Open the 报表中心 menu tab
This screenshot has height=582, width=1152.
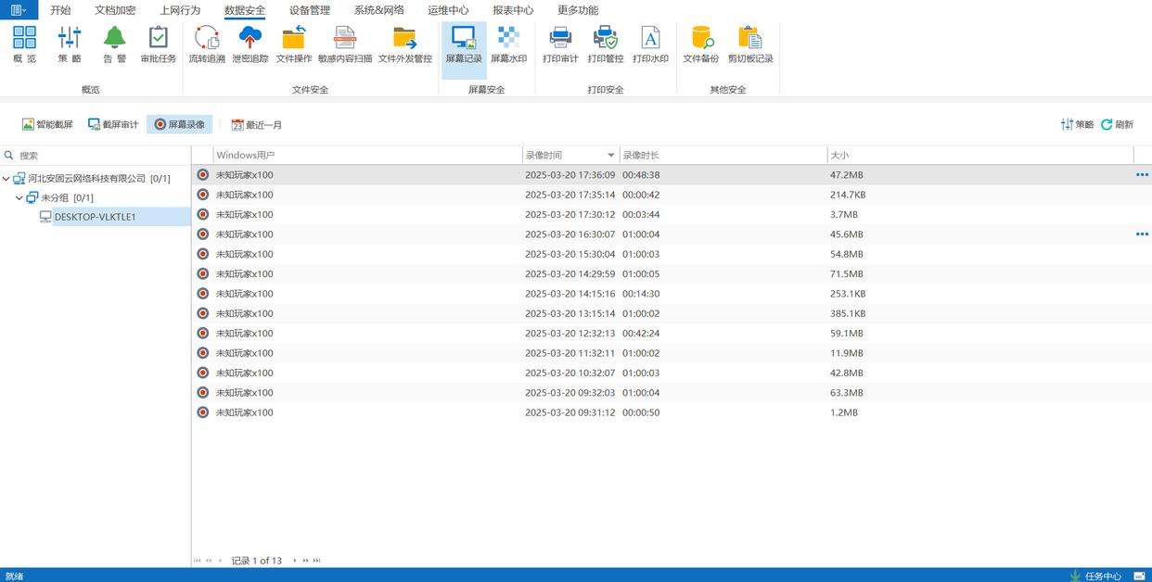click(x=513, y=10)
